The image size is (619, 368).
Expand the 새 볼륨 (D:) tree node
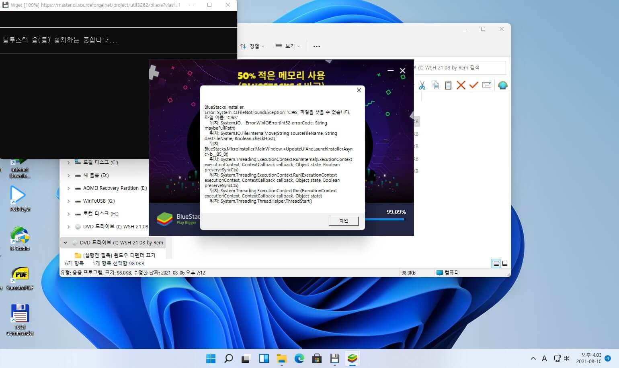click(68, 175)
